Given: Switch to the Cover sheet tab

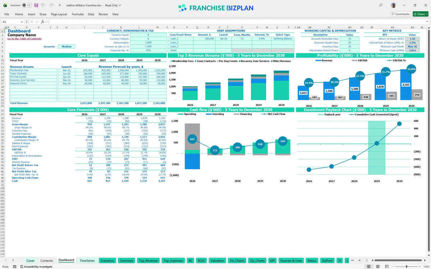Looking at the screenshot, I should click(31, 261).
